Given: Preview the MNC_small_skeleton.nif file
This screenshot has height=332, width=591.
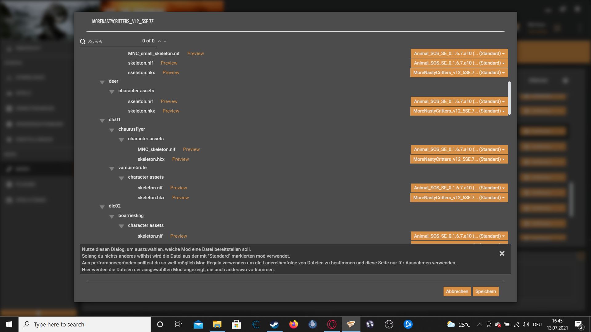Looking at the screenshot, I should (195, 53).
